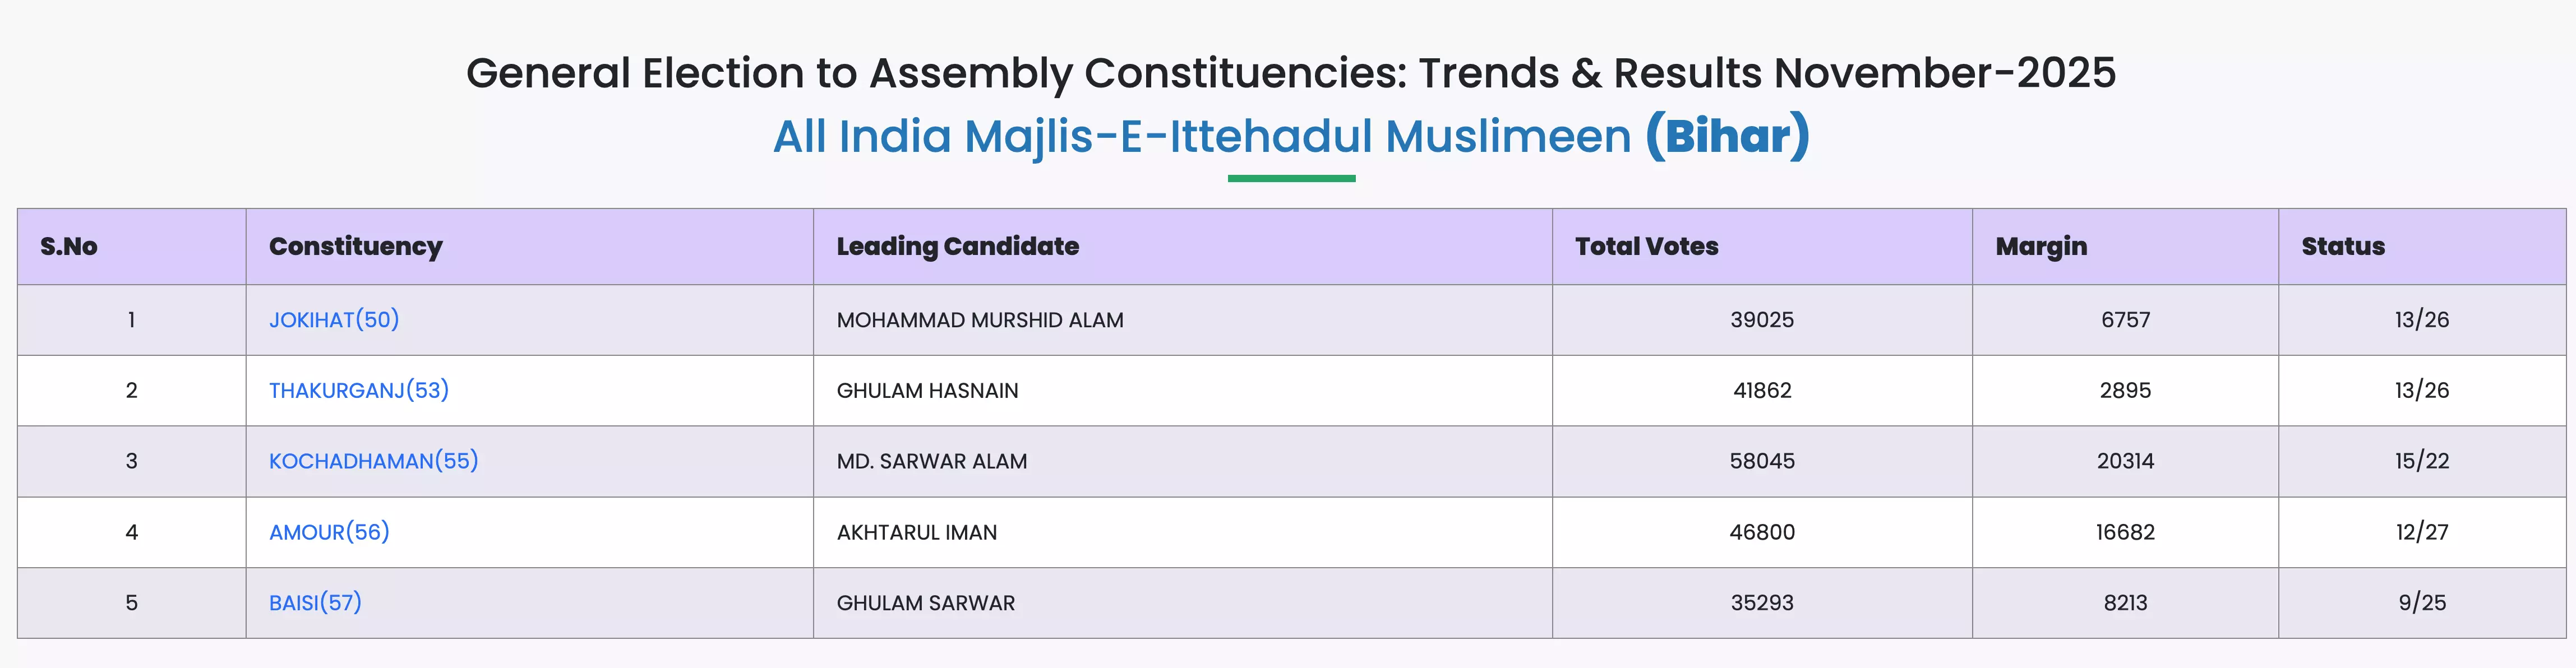This screenshot has height=668, width=2576.
Task: Click the margin value 16682
Action: (x=2125, y=532)
